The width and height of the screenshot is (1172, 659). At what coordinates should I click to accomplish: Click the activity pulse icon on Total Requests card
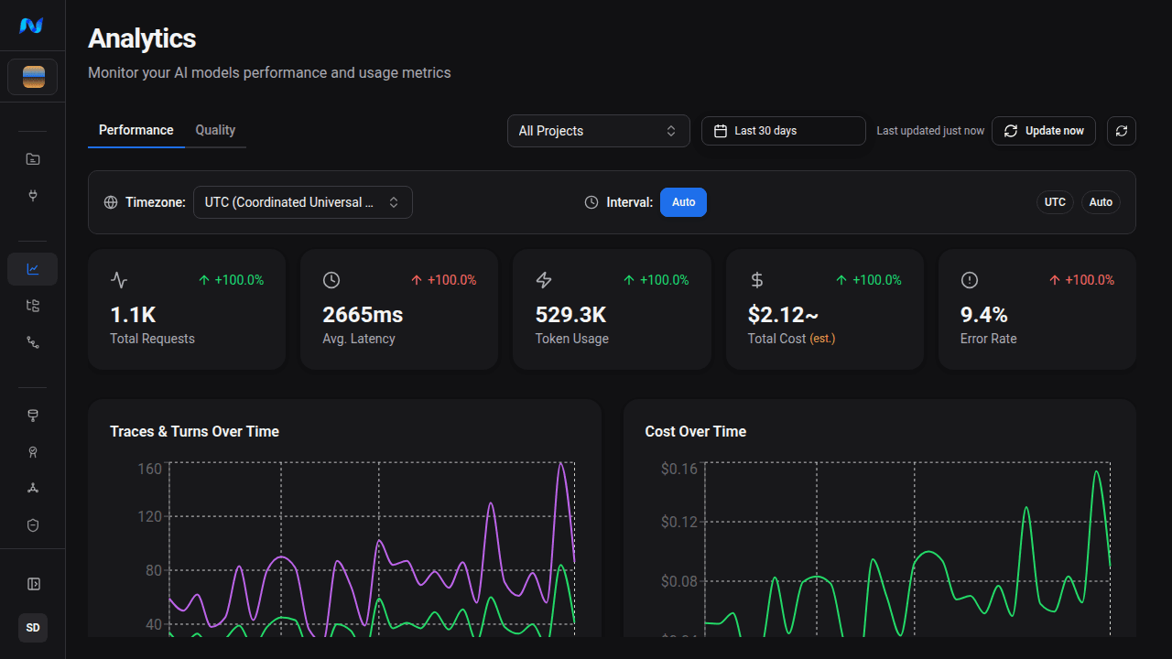click(x=119, y=280)
